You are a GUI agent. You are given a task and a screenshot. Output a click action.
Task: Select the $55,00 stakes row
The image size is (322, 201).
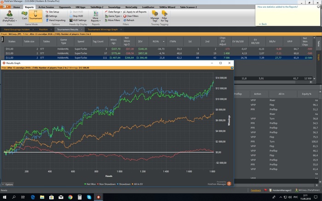[x=159, y=49]
